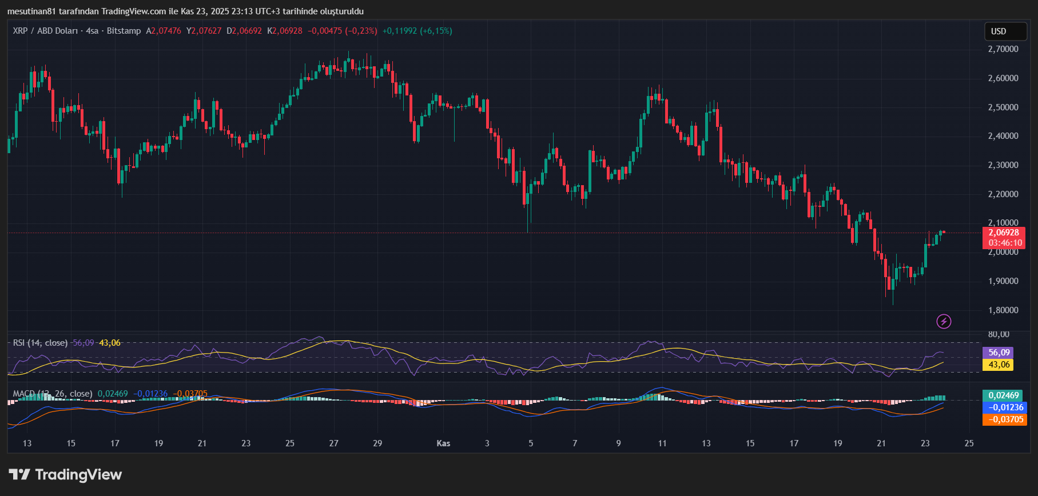Click the green +0,11992 (+6,15%) change value
This screenshot has width=1038, height=496.
[417, 31]
